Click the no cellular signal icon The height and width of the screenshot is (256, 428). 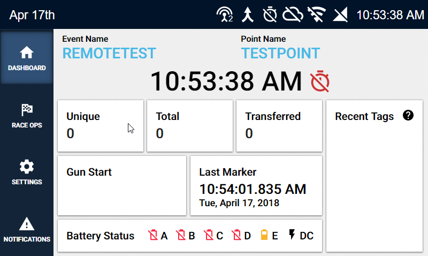pos(340,14)
